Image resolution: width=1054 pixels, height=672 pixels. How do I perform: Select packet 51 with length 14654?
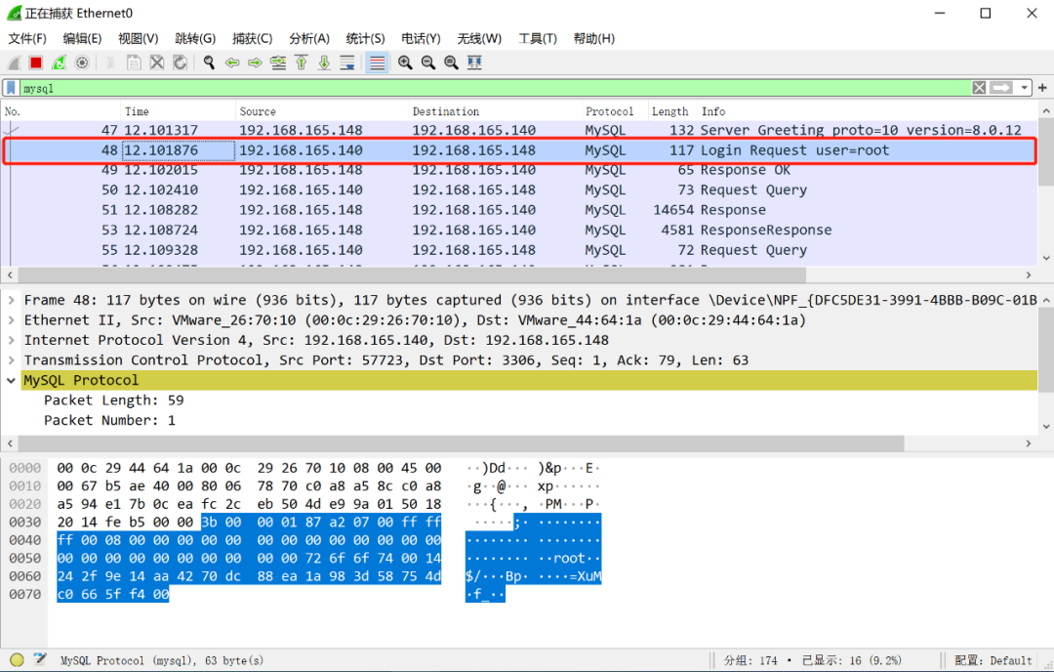tap(519, 210)
